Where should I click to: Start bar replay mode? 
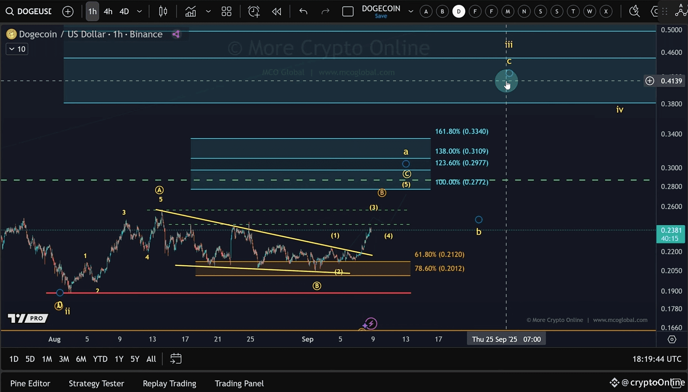[276, 11]
